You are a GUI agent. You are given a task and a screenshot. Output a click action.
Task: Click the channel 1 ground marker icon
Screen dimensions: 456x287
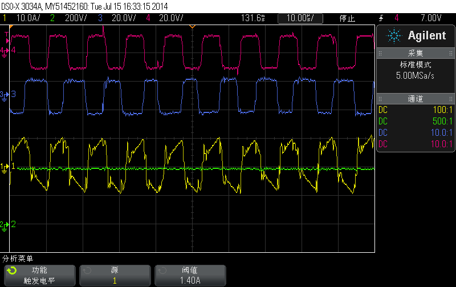coord(5,168)
